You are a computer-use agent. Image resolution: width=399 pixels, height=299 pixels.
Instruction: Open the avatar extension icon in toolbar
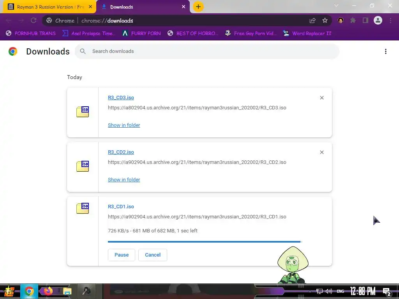341,20
